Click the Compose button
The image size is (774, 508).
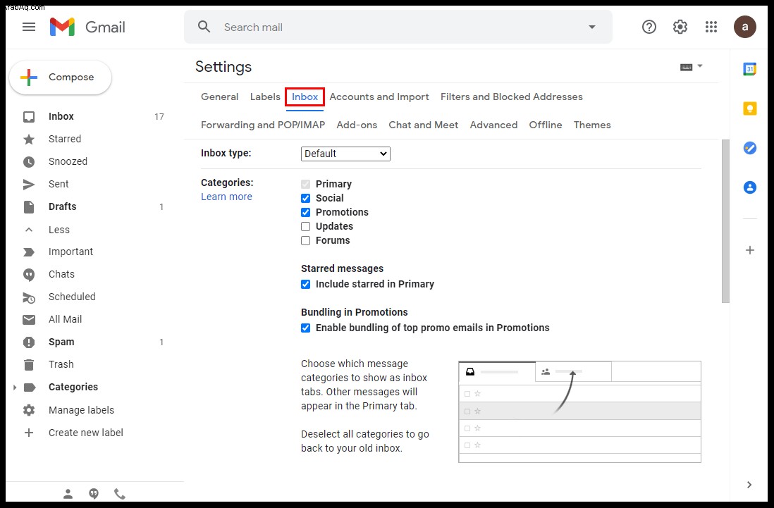[x=60, y=77]
